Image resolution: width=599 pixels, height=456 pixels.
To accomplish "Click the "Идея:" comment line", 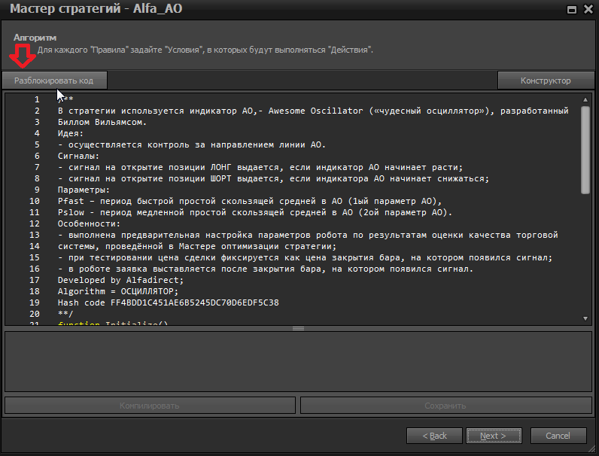I will point(74,133).
